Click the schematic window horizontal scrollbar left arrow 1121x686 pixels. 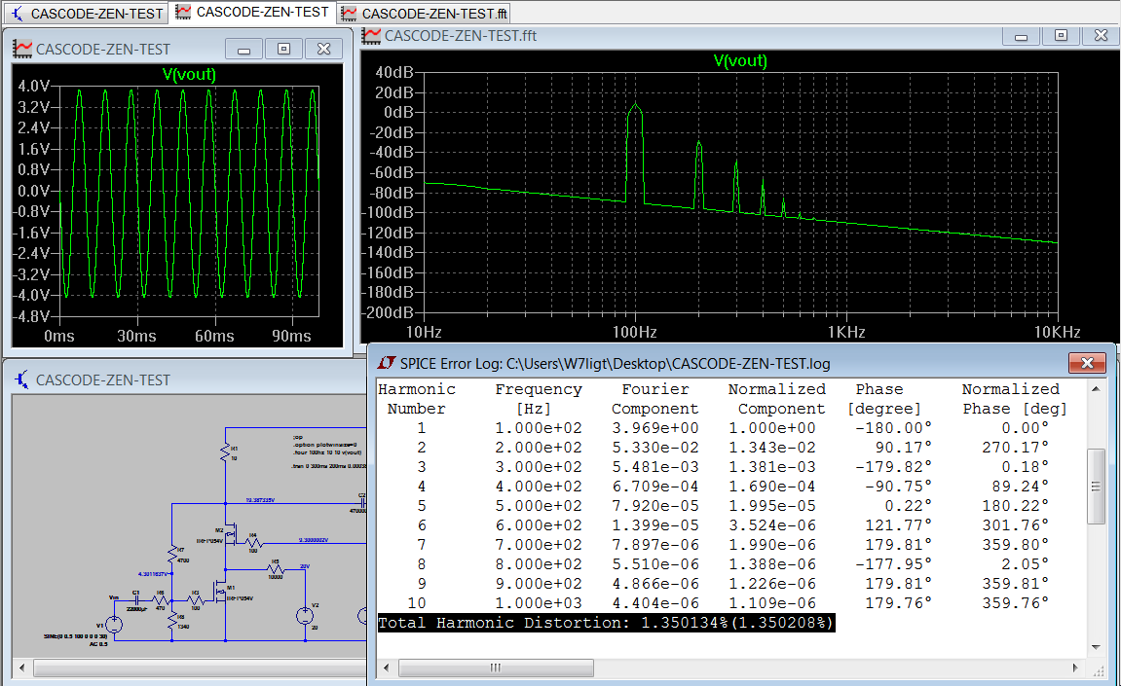tap(22, 668)
